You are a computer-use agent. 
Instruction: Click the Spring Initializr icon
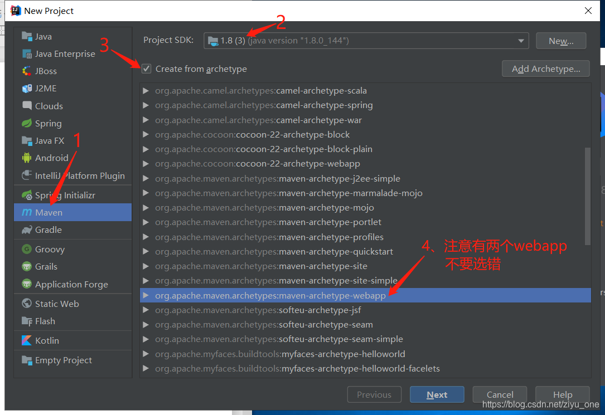pyautogui.click(x=27, y=195)
